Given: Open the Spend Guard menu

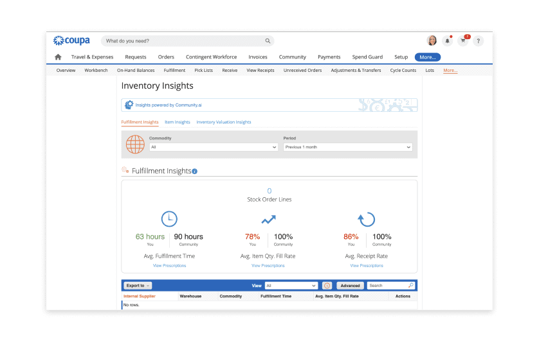Looking at the screenshot, I should coord(367,57).
